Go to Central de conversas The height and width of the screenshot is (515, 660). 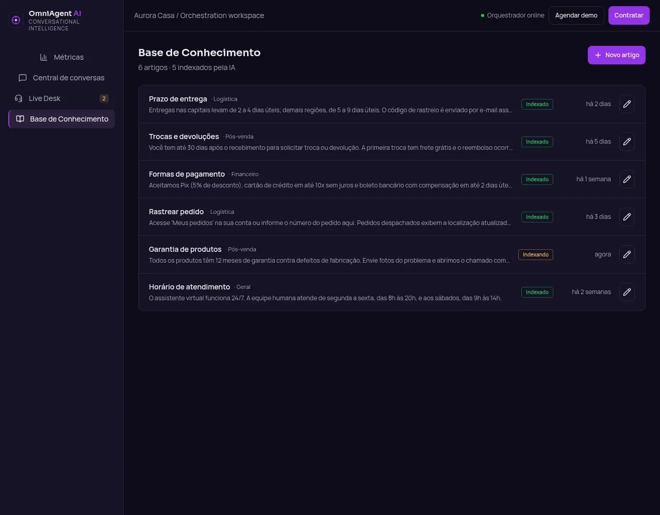click(x=62, y=78)
